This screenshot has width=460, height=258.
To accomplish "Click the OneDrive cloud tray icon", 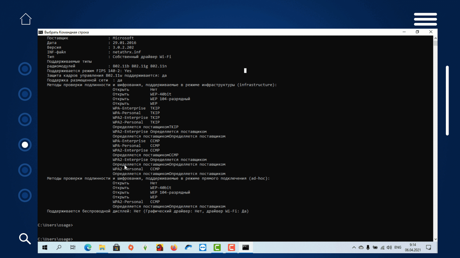I will pos(361,248).
